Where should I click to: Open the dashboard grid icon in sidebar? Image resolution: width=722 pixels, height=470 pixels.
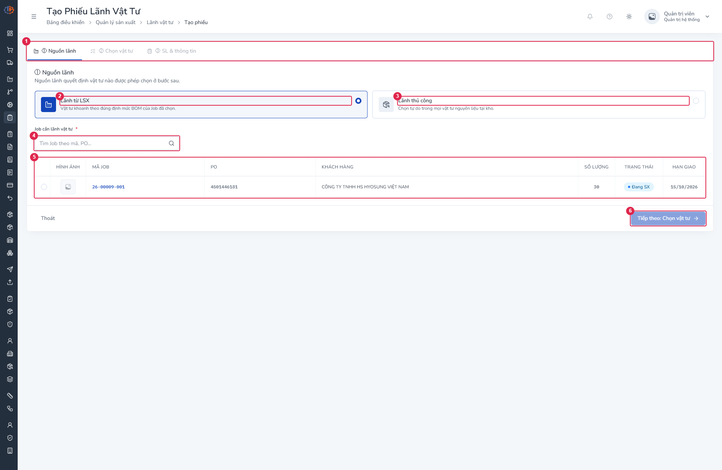[10, 33]
